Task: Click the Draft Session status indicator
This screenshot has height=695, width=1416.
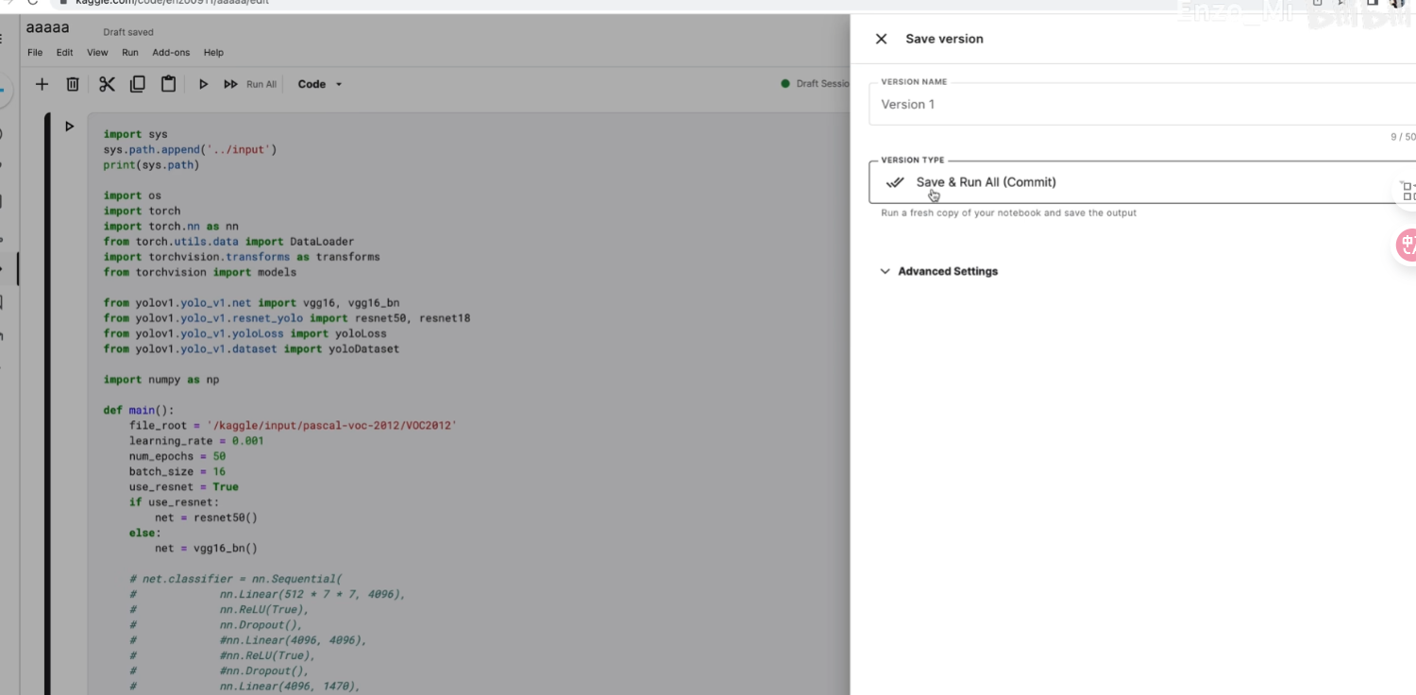Action: tap(816, 84)
